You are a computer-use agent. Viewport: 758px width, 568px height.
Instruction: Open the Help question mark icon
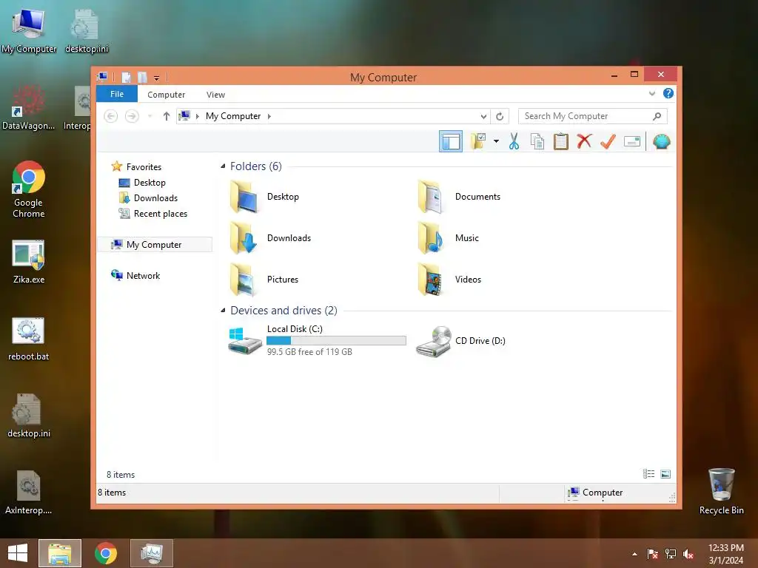coord(668,93)
